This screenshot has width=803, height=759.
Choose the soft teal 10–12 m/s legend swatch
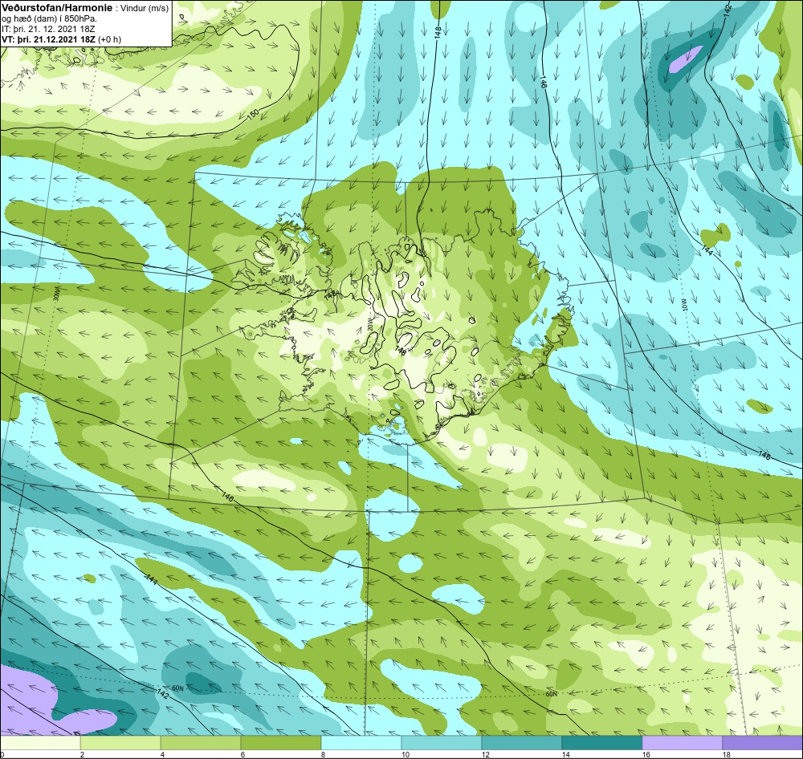coord(442,743)
